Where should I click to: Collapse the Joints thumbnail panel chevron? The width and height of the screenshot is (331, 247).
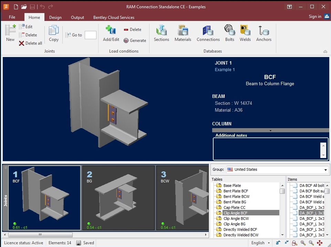click(x=6, y=168)
